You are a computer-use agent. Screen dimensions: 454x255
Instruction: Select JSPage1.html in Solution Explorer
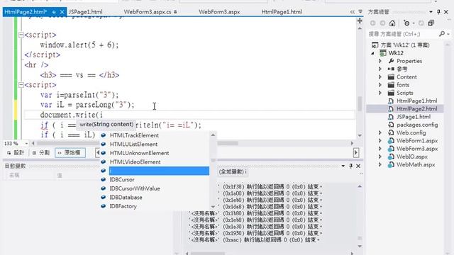tap(414, 117)
